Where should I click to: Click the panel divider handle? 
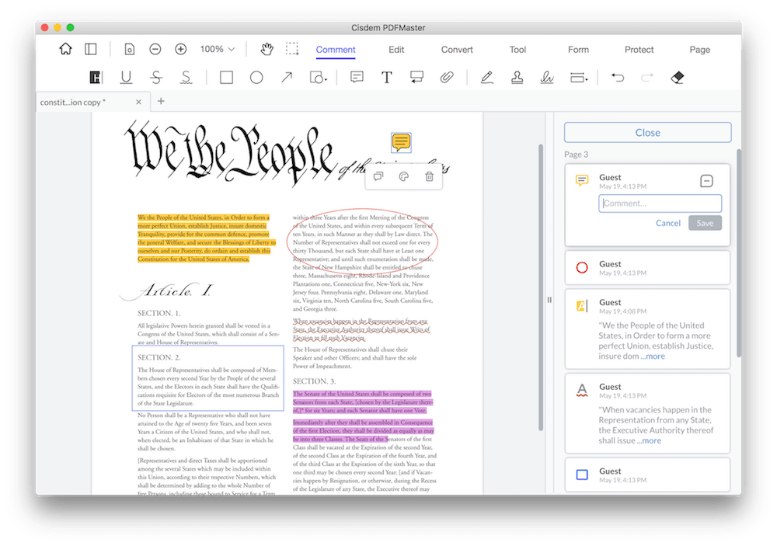click(x=549, y=300)
